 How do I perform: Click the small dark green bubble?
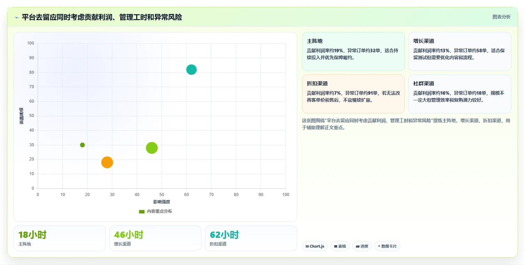(82, 145)
